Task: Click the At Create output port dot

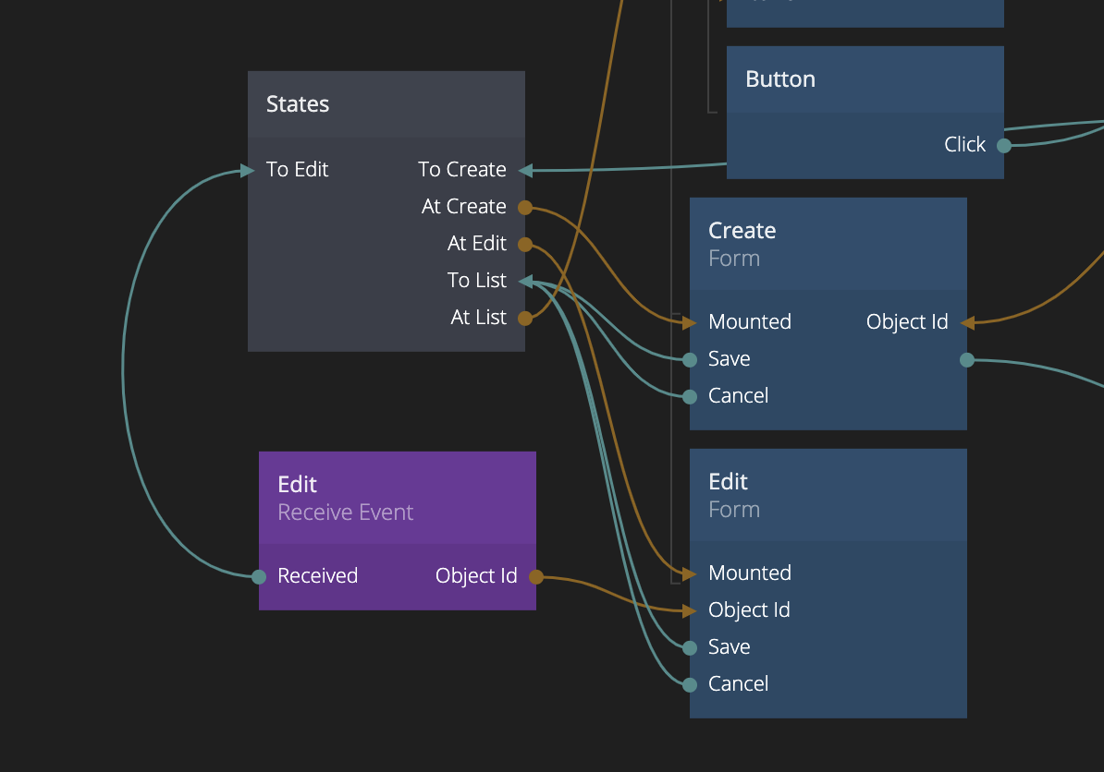Action: point(525,208)
